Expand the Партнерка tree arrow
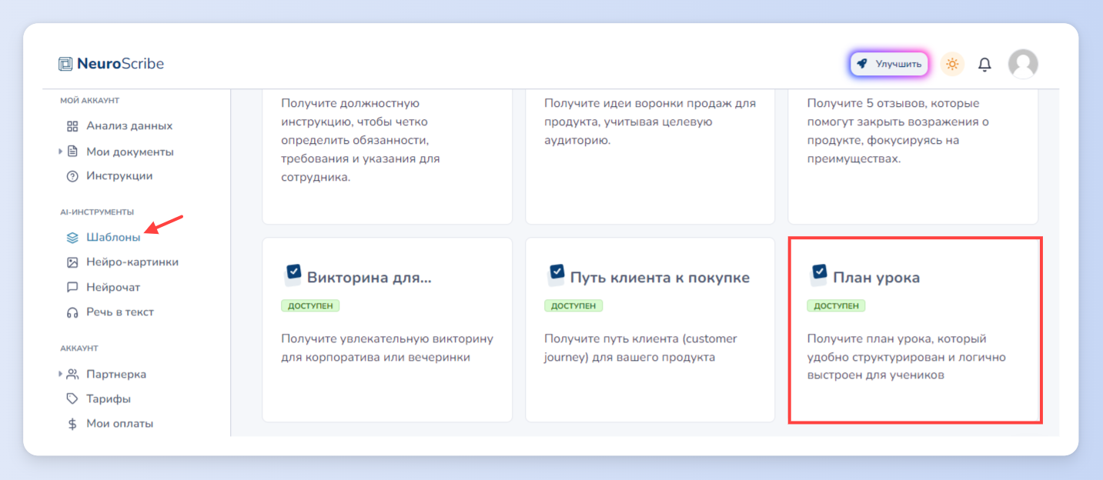 click(x=61, y=375)
